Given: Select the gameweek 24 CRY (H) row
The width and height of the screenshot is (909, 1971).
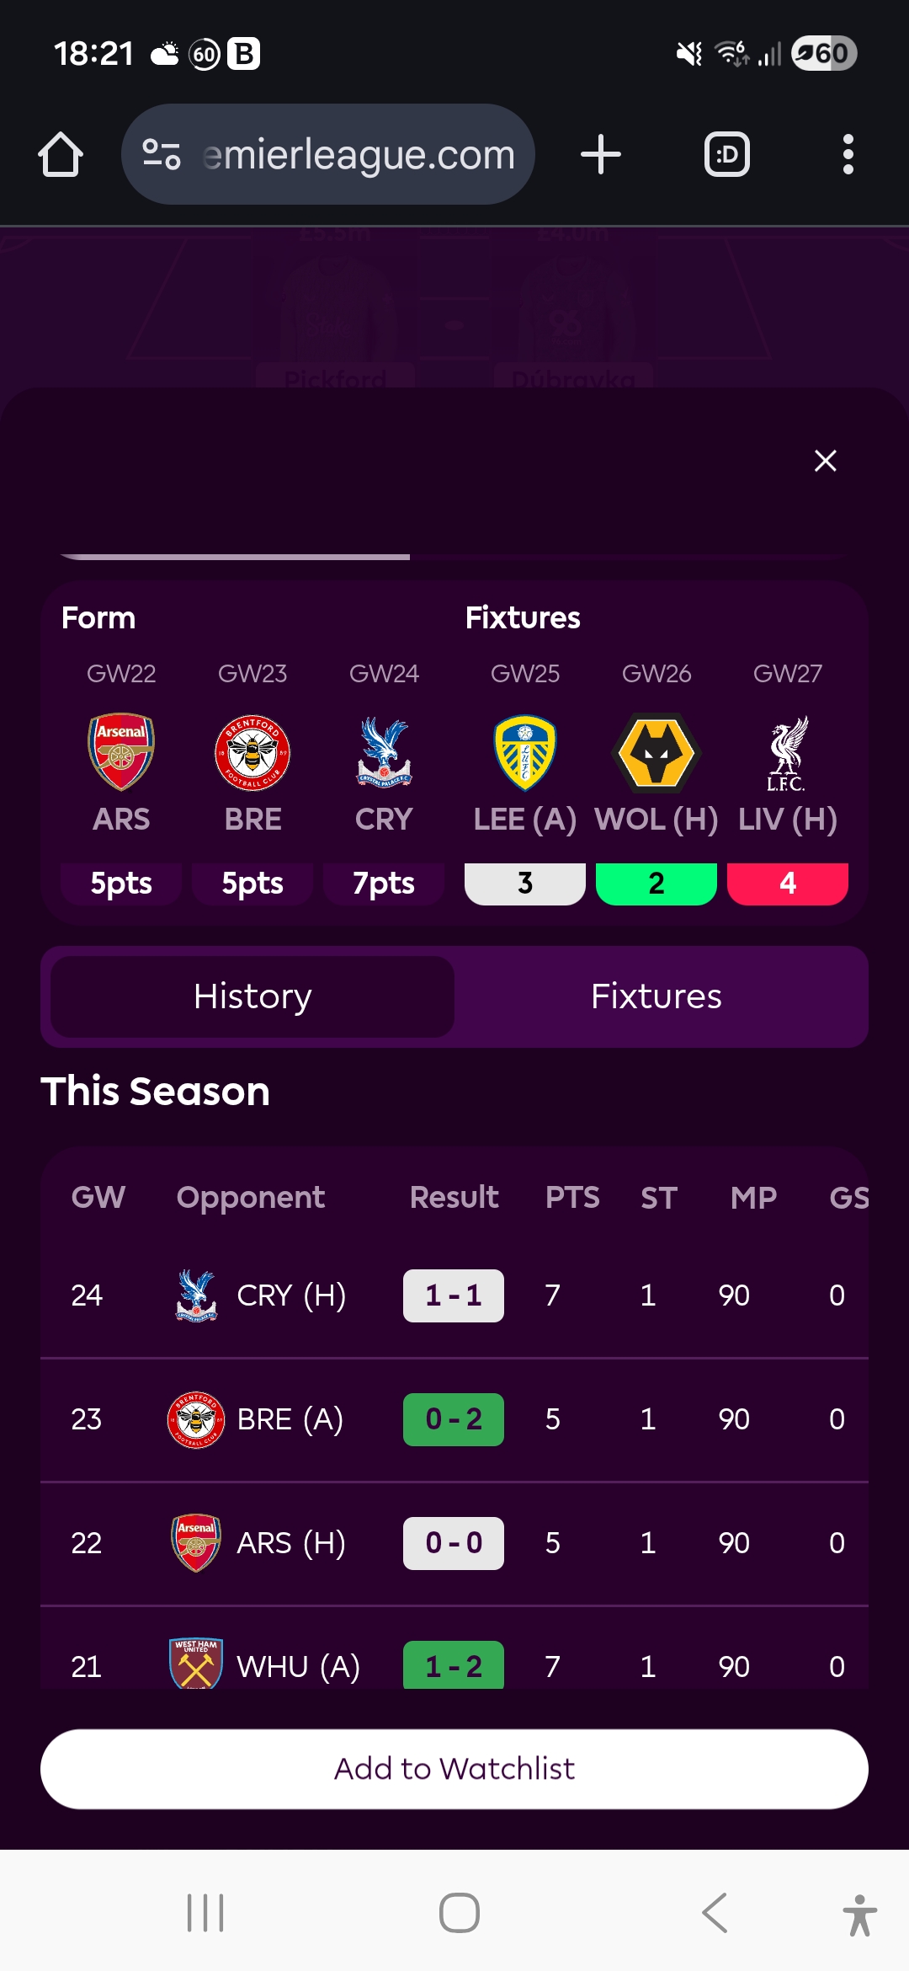Looking at the screenshot, I should 454,1295.
